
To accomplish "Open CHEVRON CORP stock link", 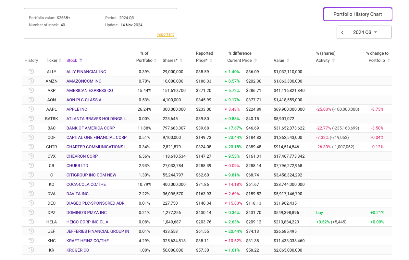I will coord(82,156).
